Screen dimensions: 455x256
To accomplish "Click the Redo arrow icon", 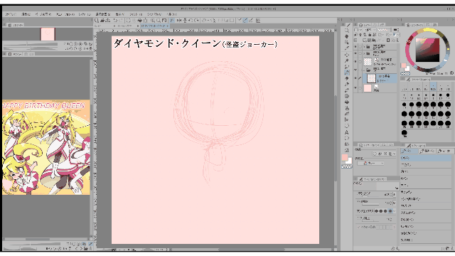I will pos(121,21).
